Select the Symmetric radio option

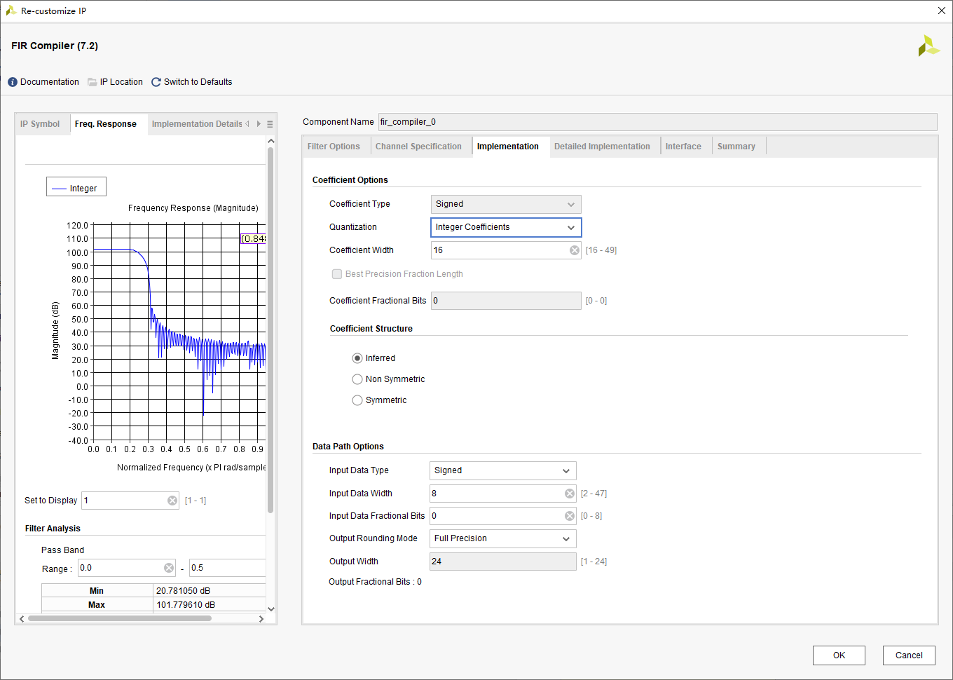coord(357,400)
